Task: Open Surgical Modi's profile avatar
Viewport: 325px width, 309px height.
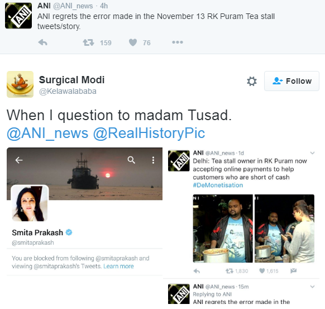Action: click(20, 84)
